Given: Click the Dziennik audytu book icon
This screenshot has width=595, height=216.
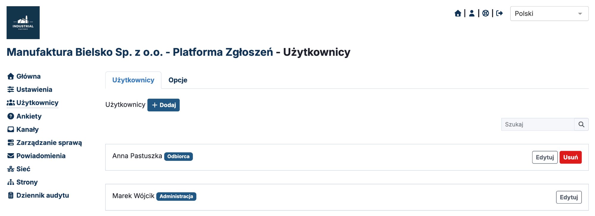Looking at the screenshot, I should [10, 195].
